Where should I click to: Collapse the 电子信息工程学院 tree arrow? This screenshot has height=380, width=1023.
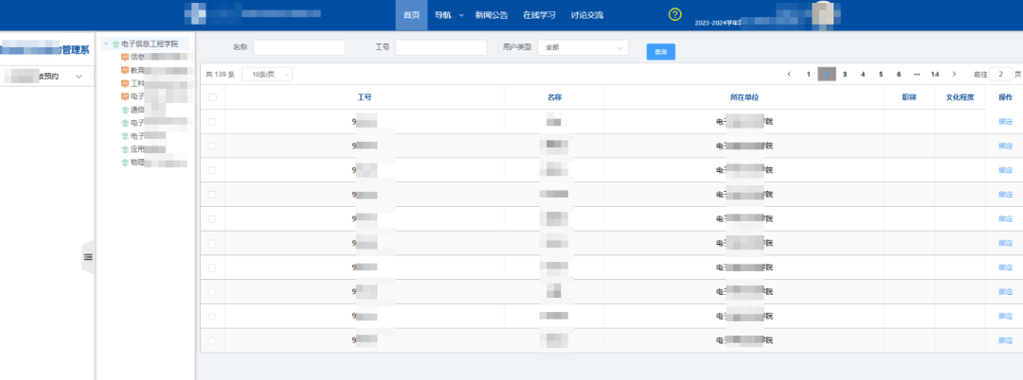coord(106,44)
